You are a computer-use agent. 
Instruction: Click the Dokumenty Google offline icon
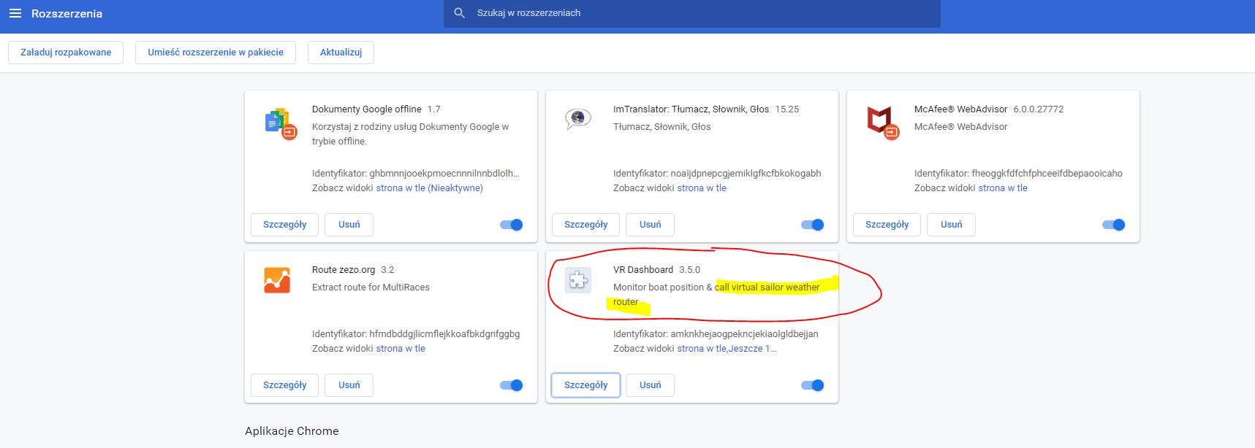(x=280, y=123)
